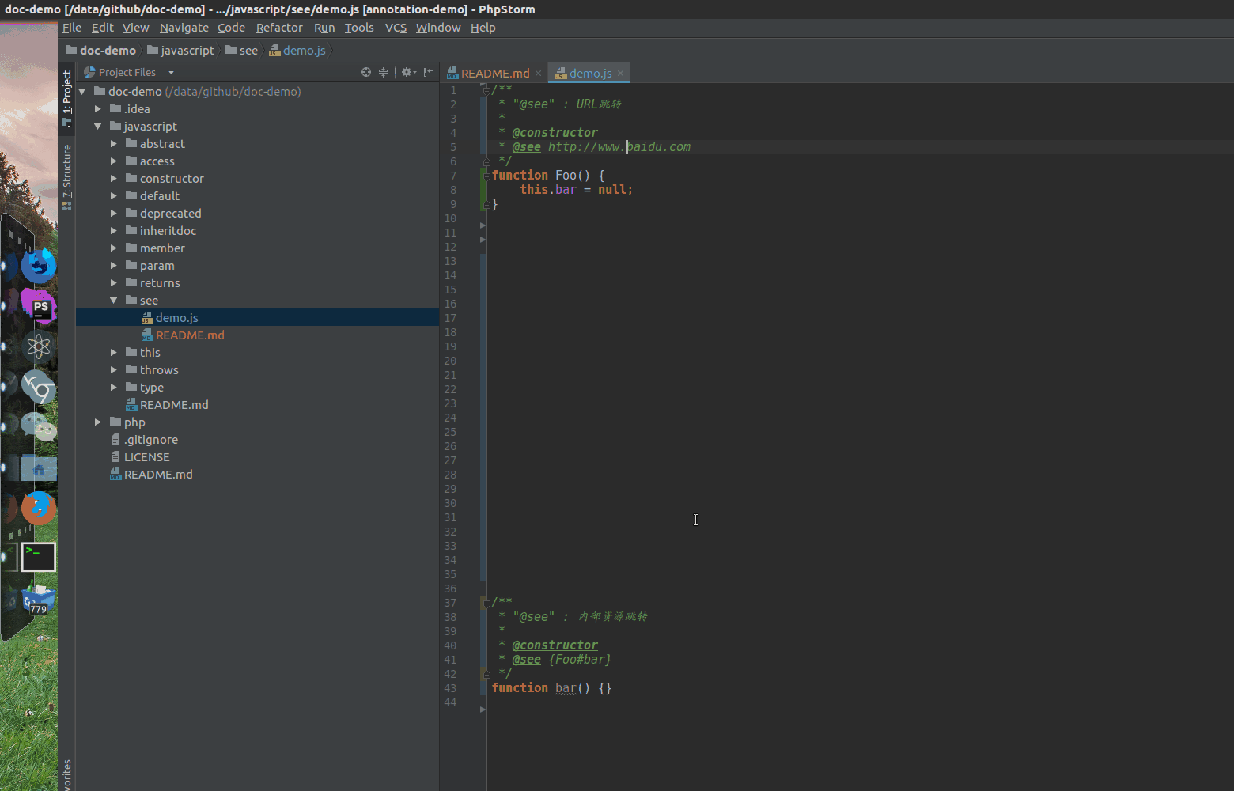The width and height of the screenshot is (1234, 791).
Task: Open the VCS menu
Action: click(396, 28)
